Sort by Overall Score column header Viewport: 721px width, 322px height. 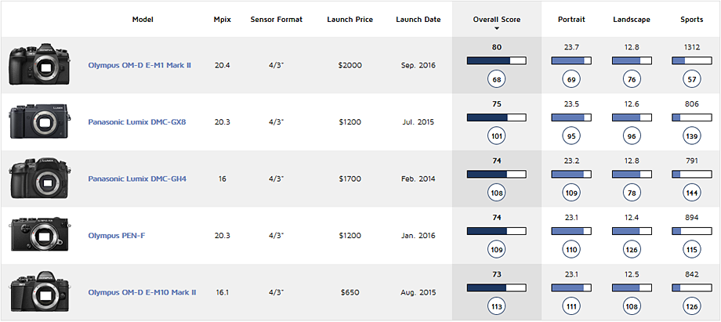(497, 20)
